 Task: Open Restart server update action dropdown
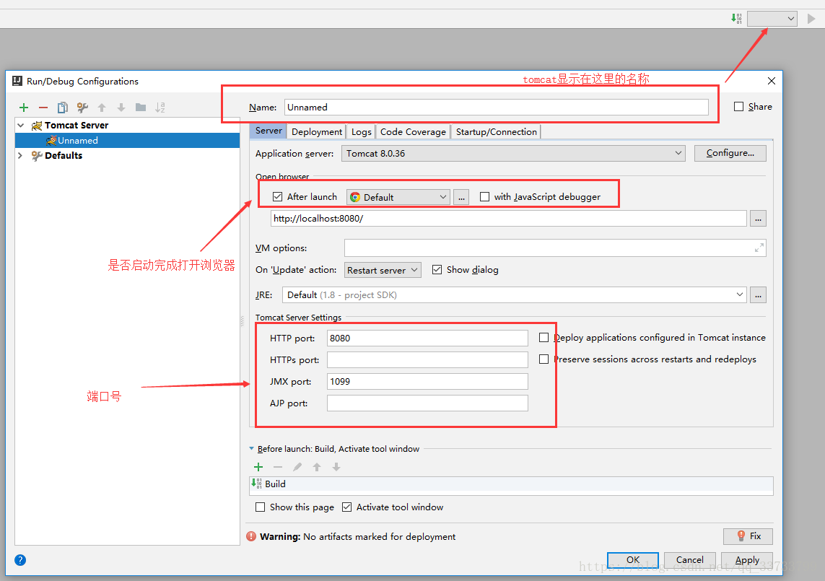coord(383,271)
